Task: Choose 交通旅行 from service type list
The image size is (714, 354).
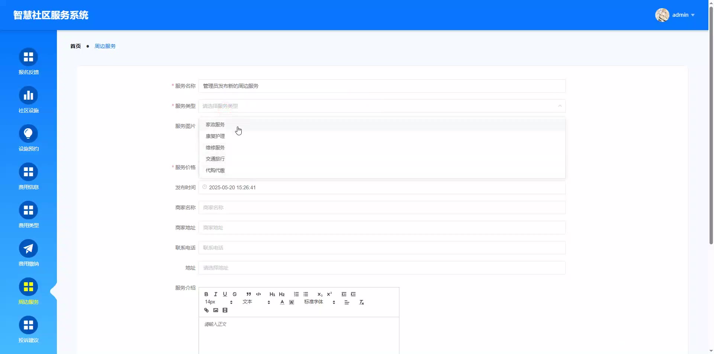Action: click(382, 159)
